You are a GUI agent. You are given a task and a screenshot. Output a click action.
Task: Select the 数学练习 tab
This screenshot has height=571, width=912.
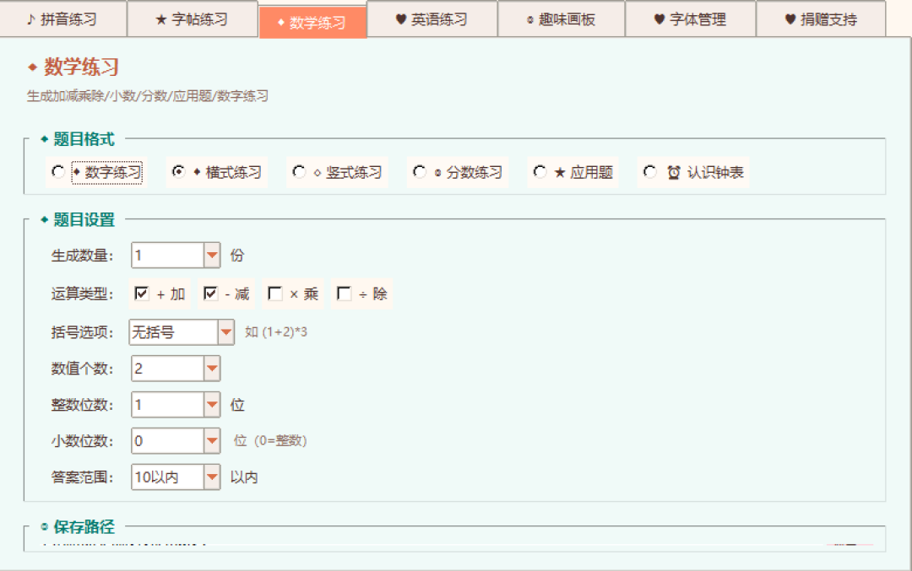tap(312, 23)
